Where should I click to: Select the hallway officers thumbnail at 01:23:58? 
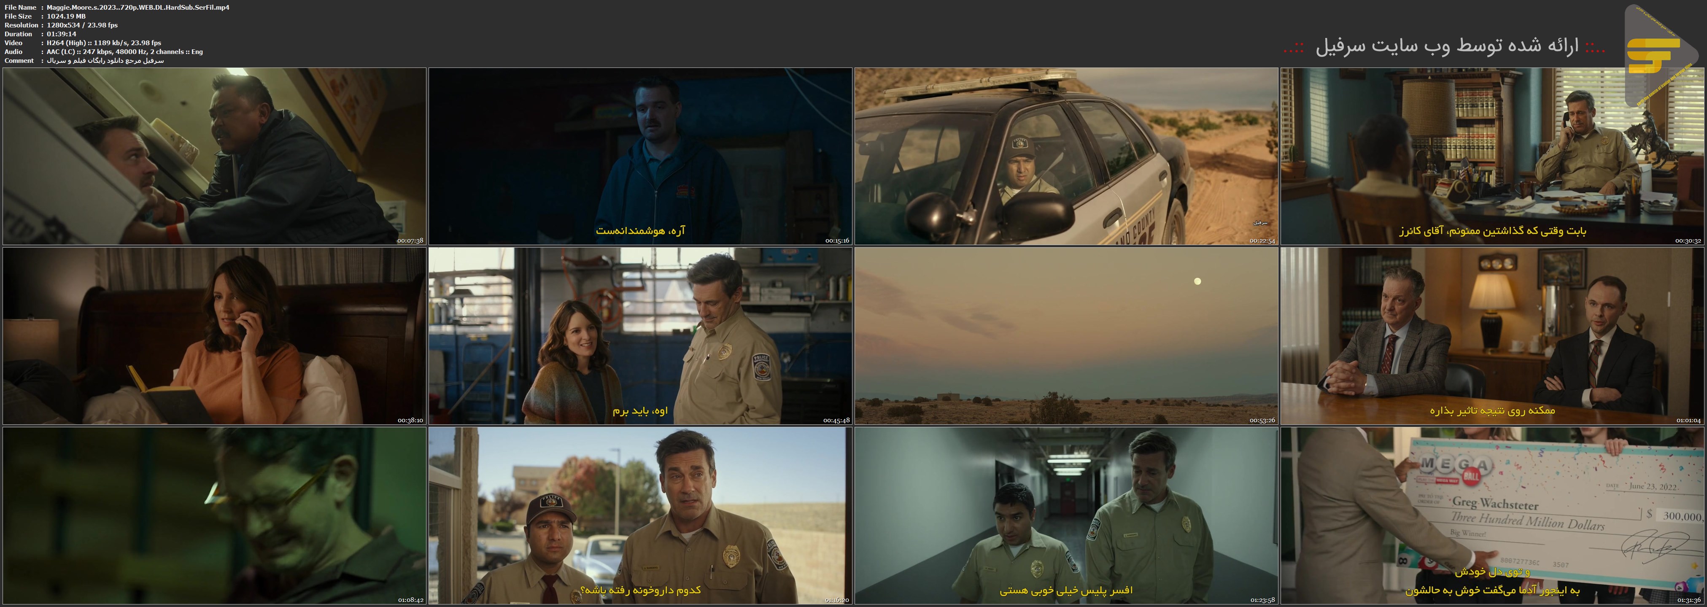click(x=1065, y=515)
